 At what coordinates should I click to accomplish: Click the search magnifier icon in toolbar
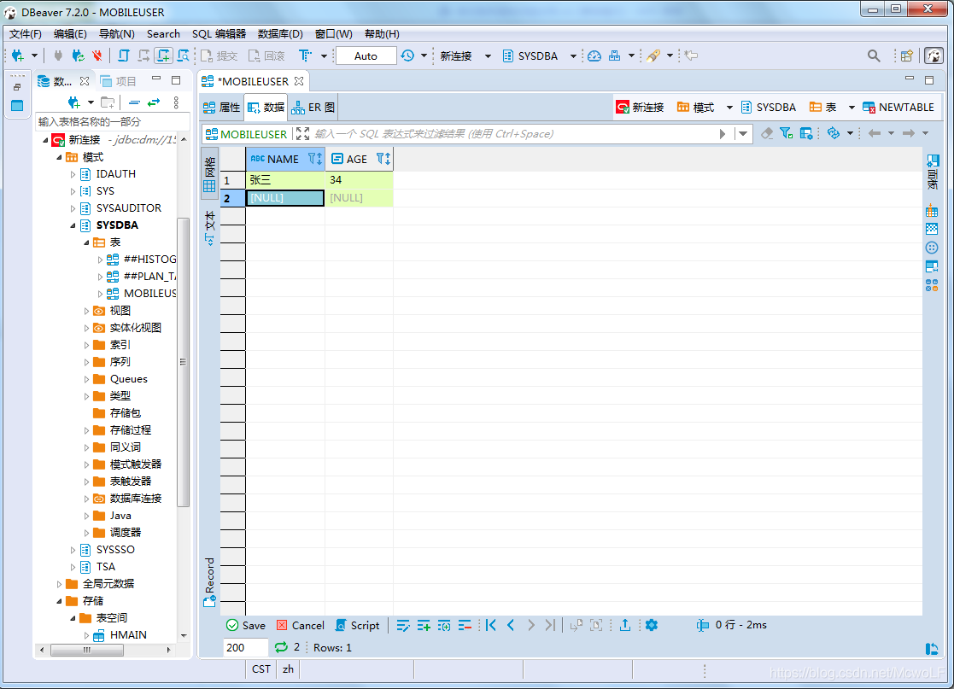(x=874, y=56)
